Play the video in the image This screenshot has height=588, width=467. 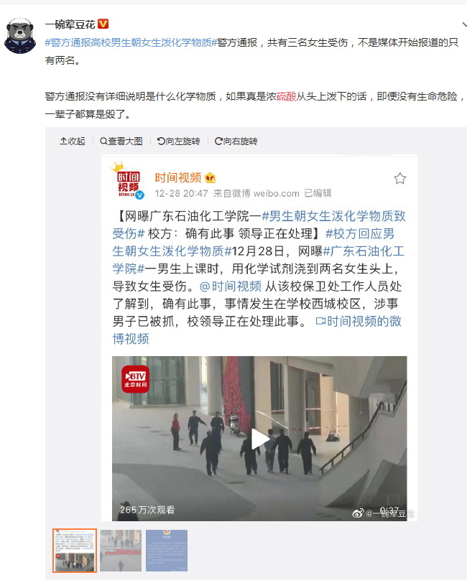259,439
